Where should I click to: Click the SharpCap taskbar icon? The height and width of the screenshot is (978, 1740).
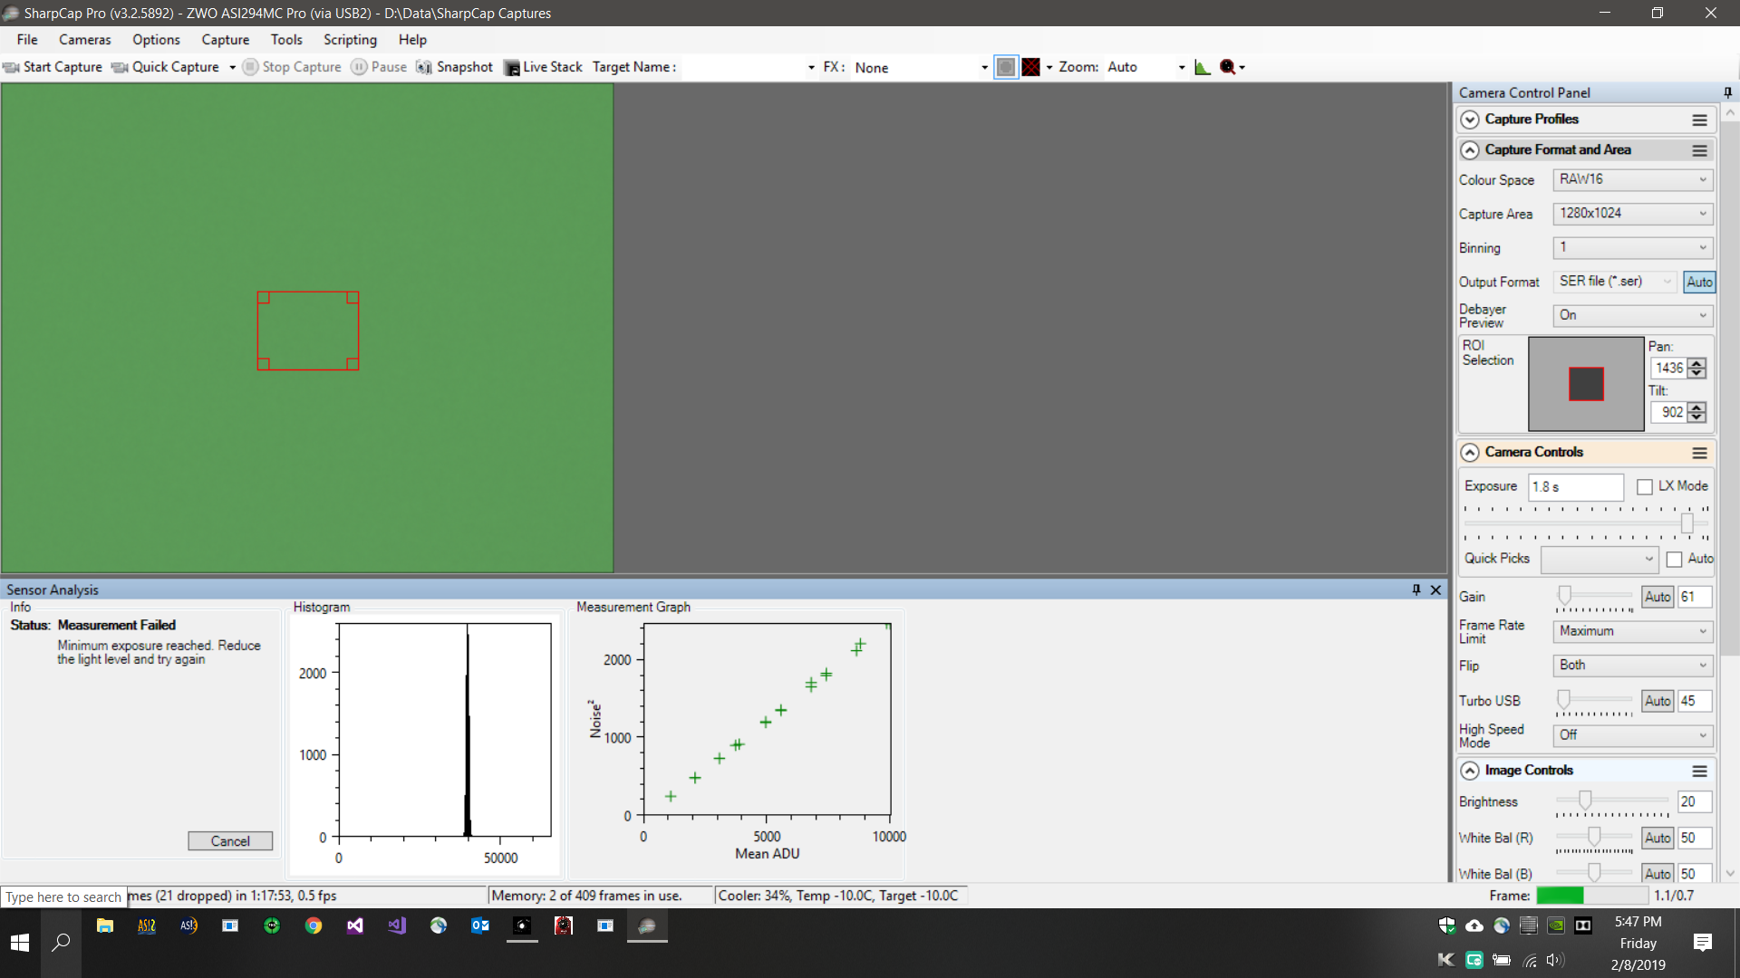(648, 925)
